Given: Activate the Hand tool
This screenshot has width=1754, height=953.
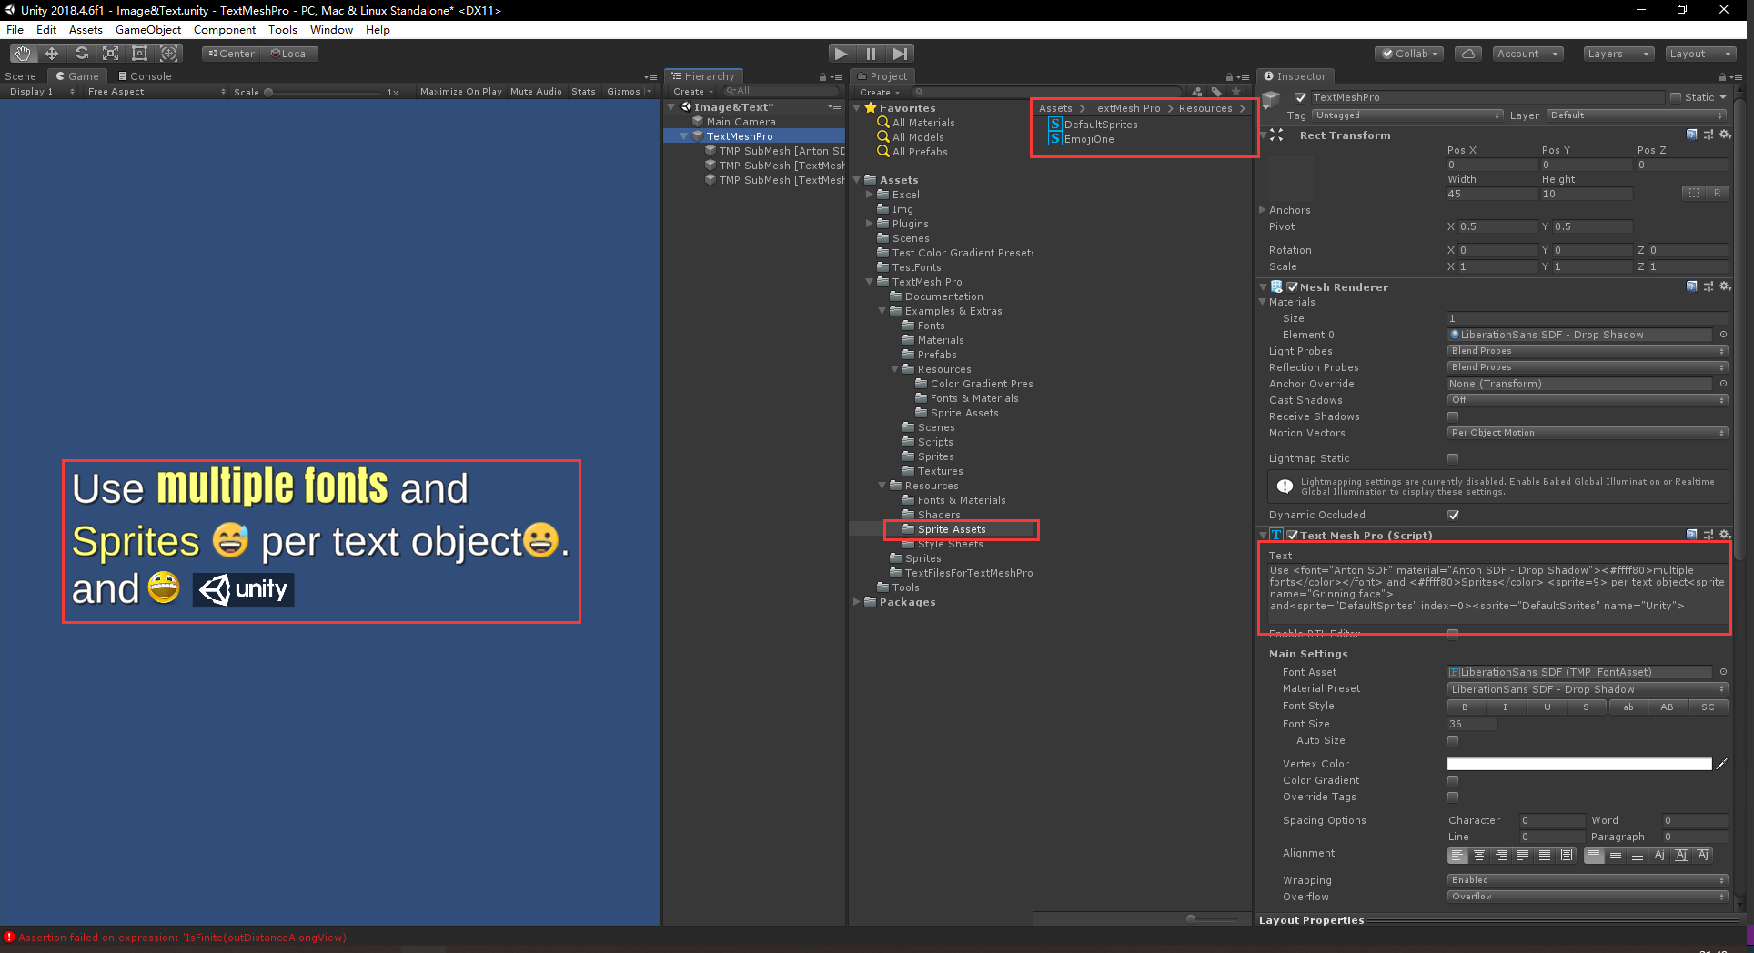Looking at the screenshot, I should [22, 53].
